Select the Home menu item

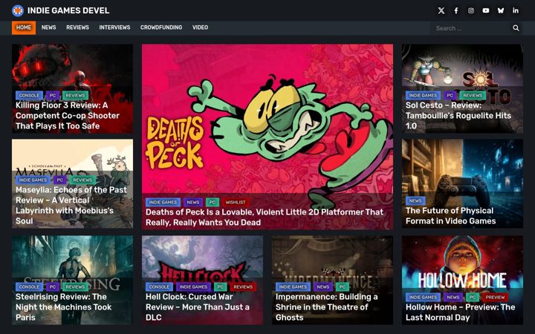(x=24, y=27)
